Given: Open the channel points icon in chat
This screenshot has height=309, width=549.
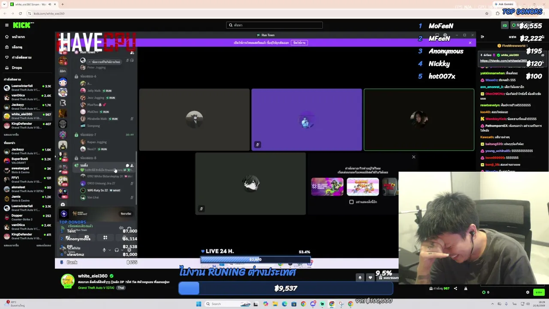Looking at the screenshot, I should coord(484,292).
